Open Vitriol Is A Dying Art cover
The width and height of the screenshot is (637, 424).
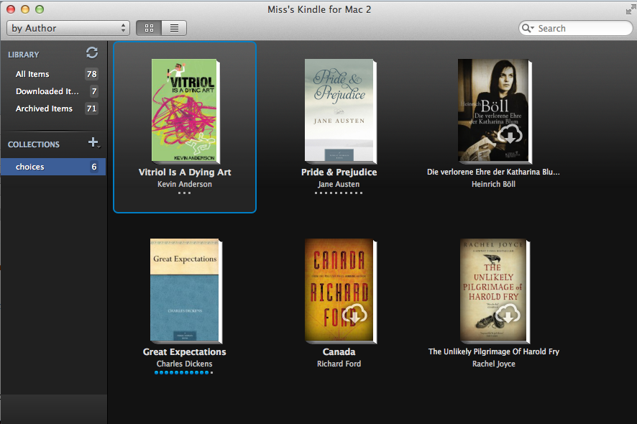tap(185, 111)
